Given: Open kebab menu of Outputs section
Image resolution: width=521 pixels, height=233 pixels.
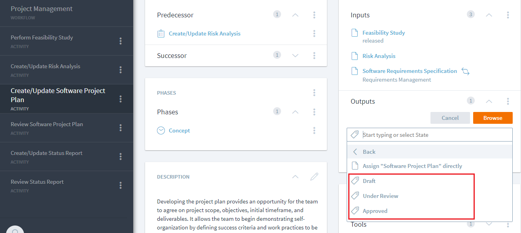Looking at the screenshot, I should tap(508, 101).
